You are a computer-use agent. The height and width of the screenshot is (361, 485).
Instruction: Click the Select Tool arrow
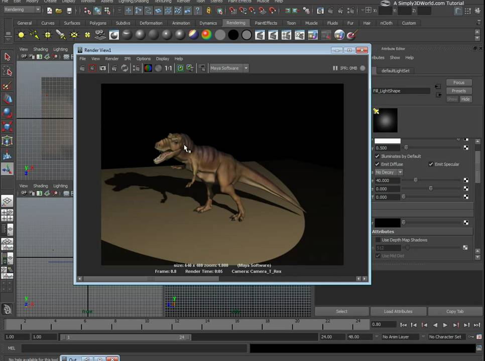point(7,57)
